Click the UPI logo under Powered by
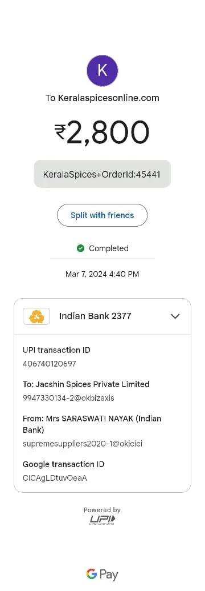 pos(102,521)
